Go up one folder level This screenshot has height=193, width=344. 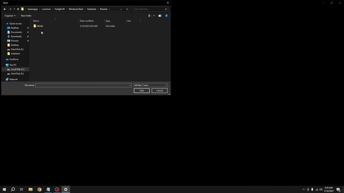18,9
